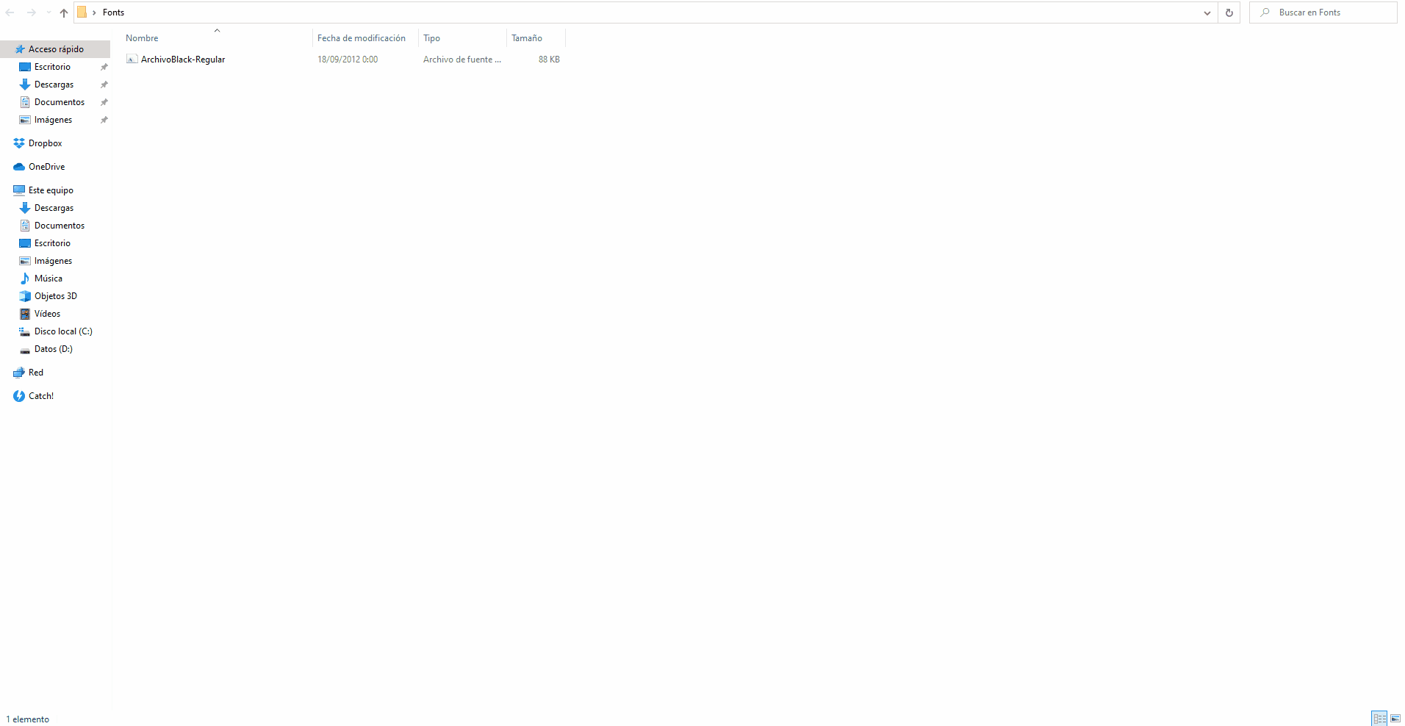Sort files by Tipo column
This screenshot has height=726, width=1405.
pyautogui.click(x=431, y=38)
